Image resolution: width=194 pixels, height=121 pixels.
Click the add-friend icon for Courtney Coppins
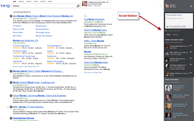191,64
